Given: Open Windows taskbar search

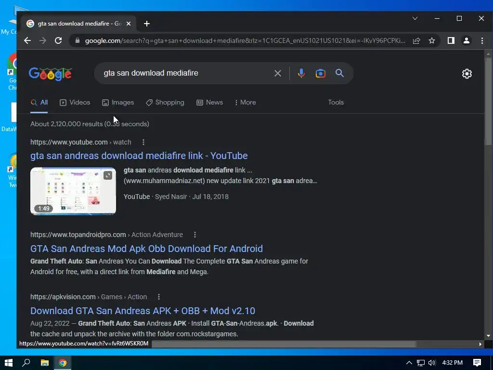Looking at the screenshot, I should click(x=26, y=363).
